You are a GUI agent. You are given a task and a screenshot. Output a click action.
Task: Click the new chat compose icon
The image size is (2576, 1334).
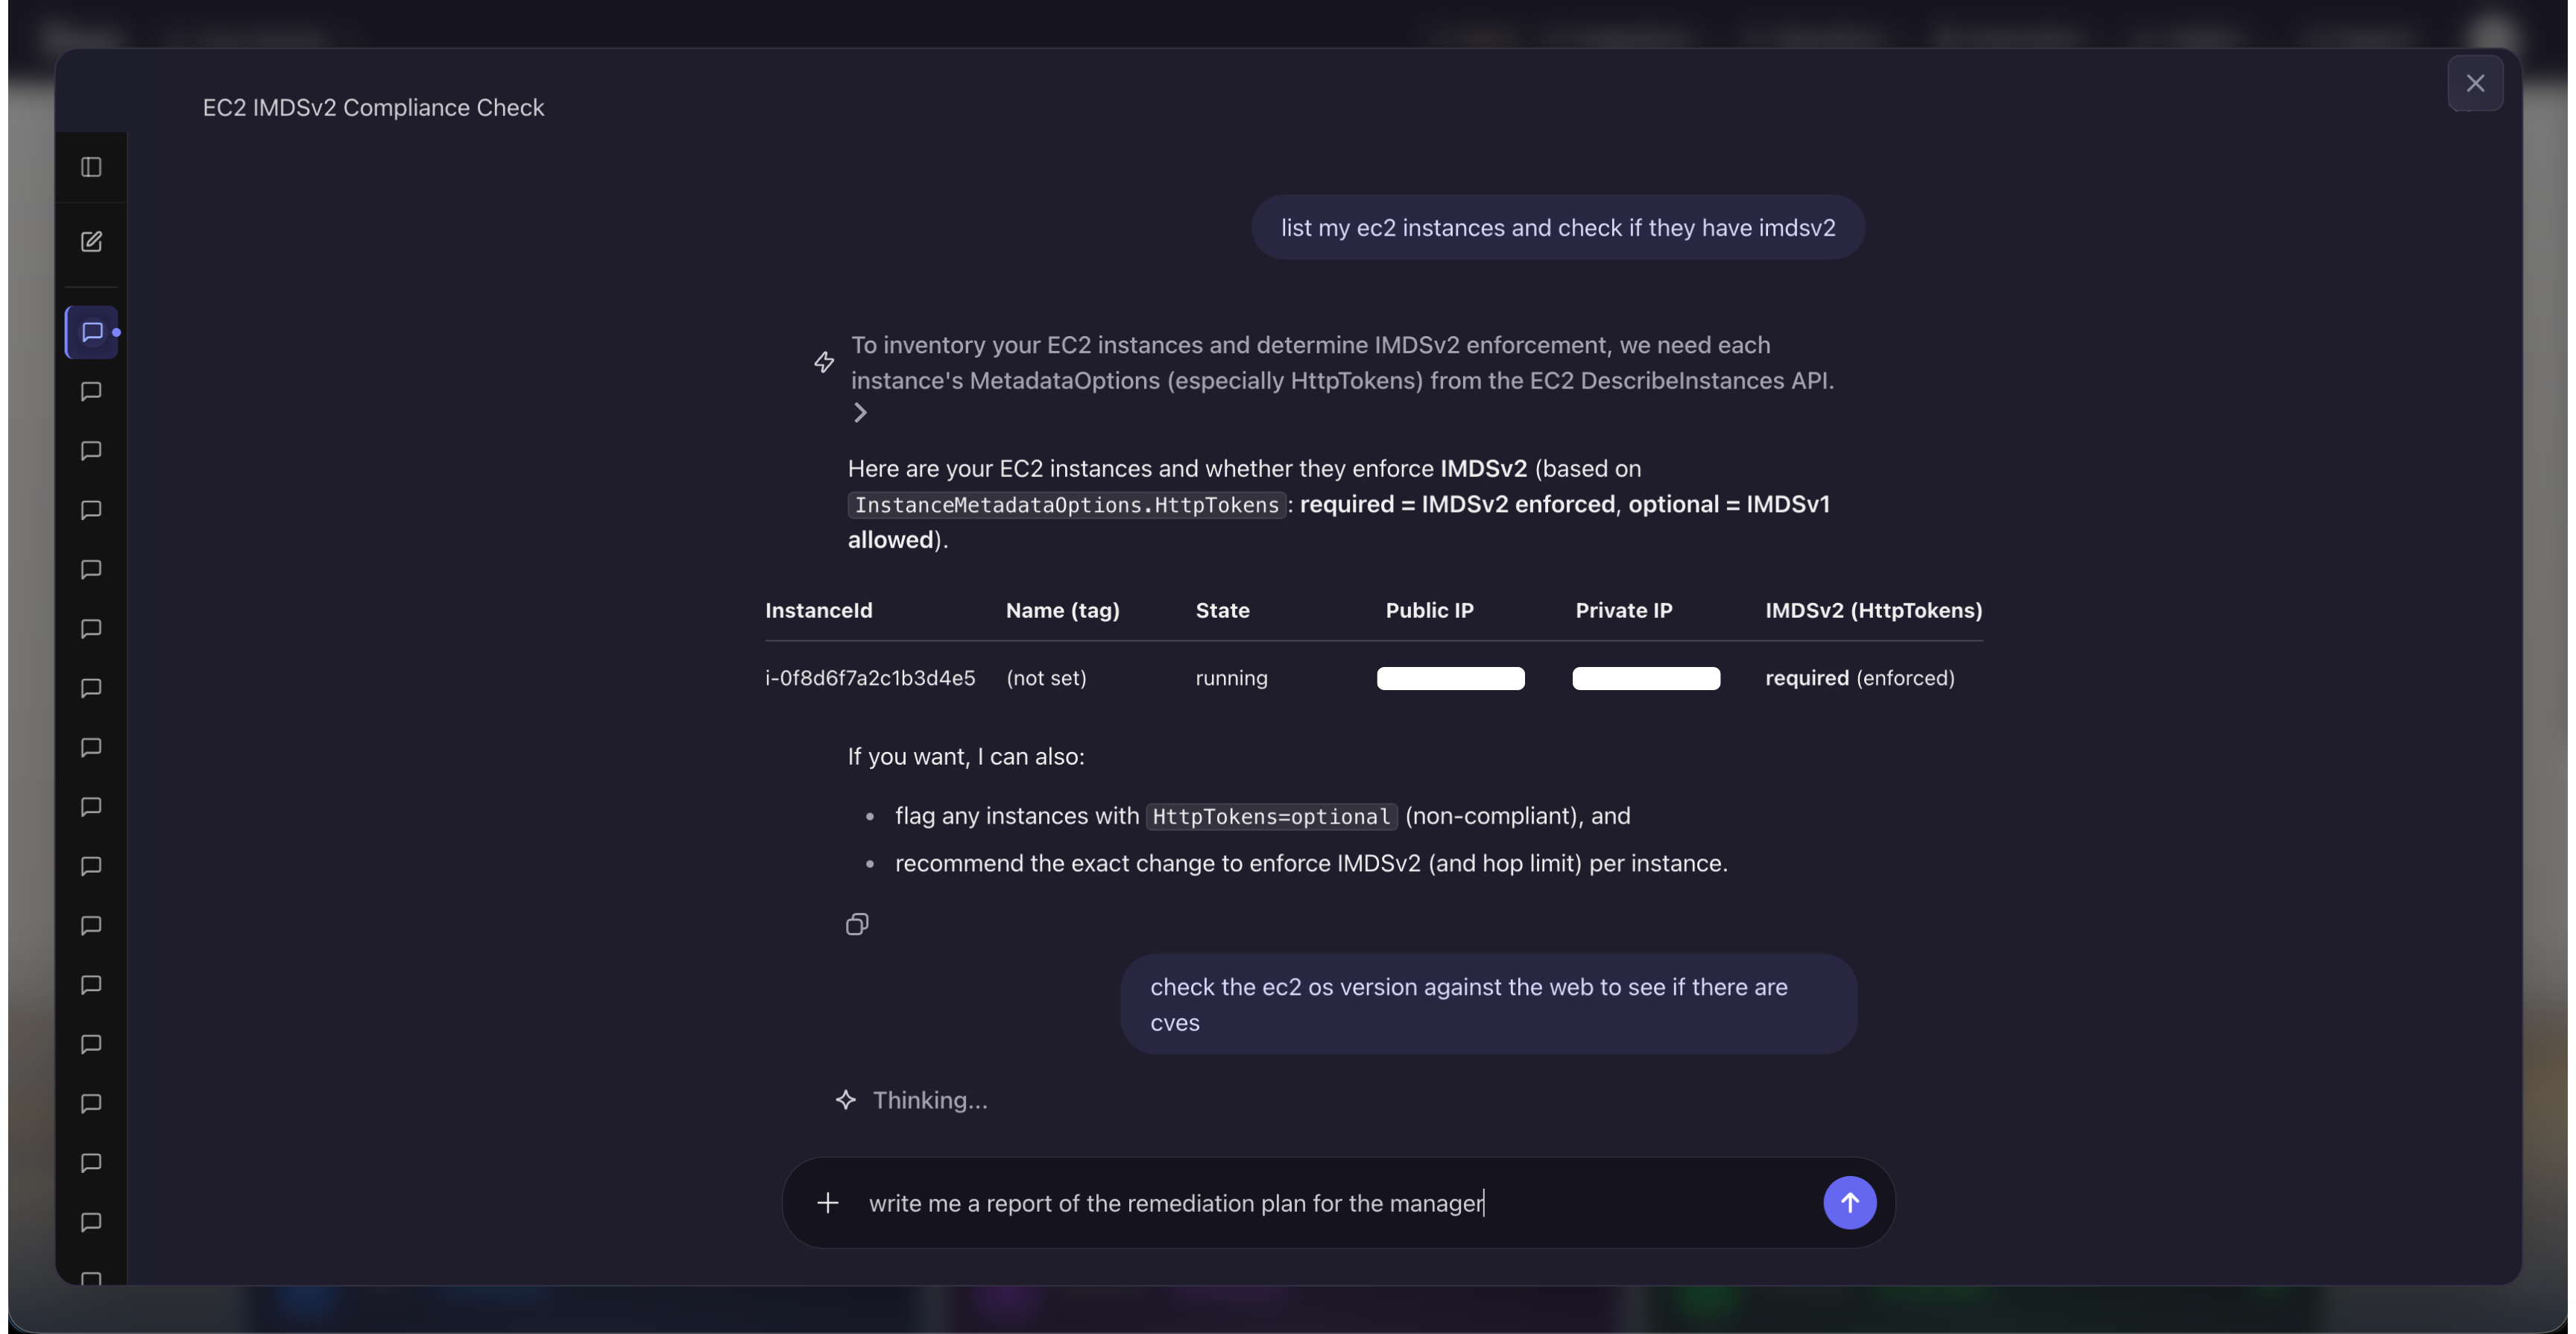point(91,241)
